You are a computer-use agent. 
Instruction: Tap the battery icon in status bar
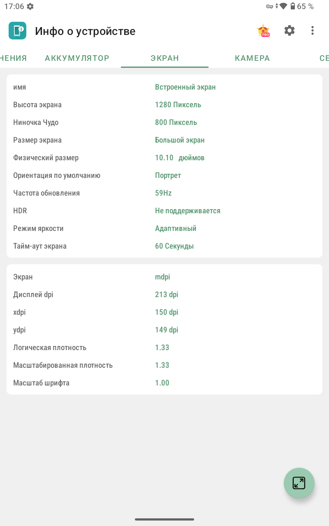(292, 6)
